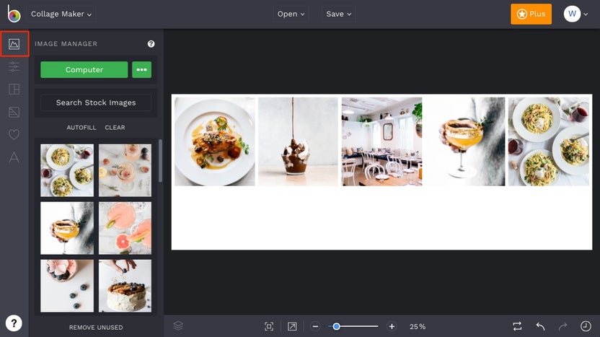Open the round help button at bottom left
This screenshot has height=337, width=600.
(14, 323)
